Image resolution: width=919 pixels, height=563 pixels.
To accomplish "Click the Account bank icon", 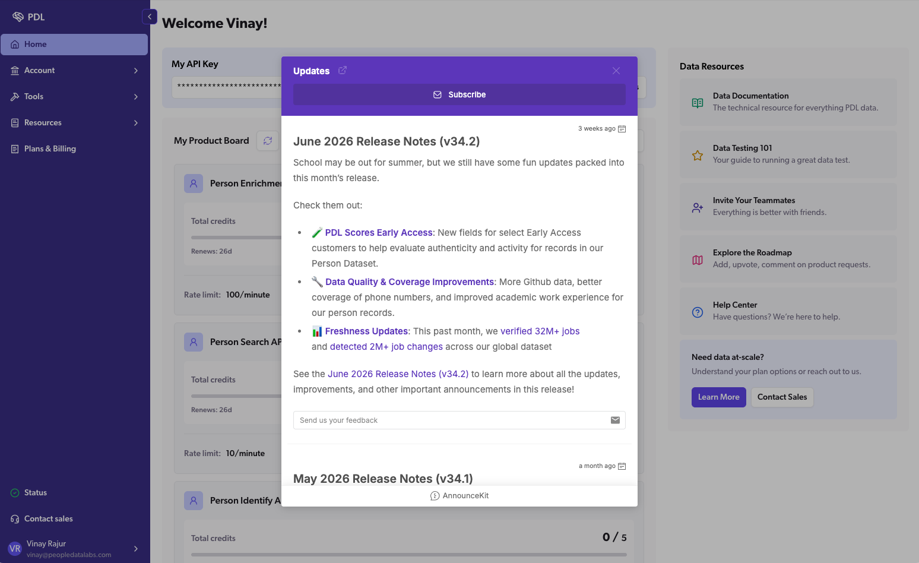I will tap(15, 71).
